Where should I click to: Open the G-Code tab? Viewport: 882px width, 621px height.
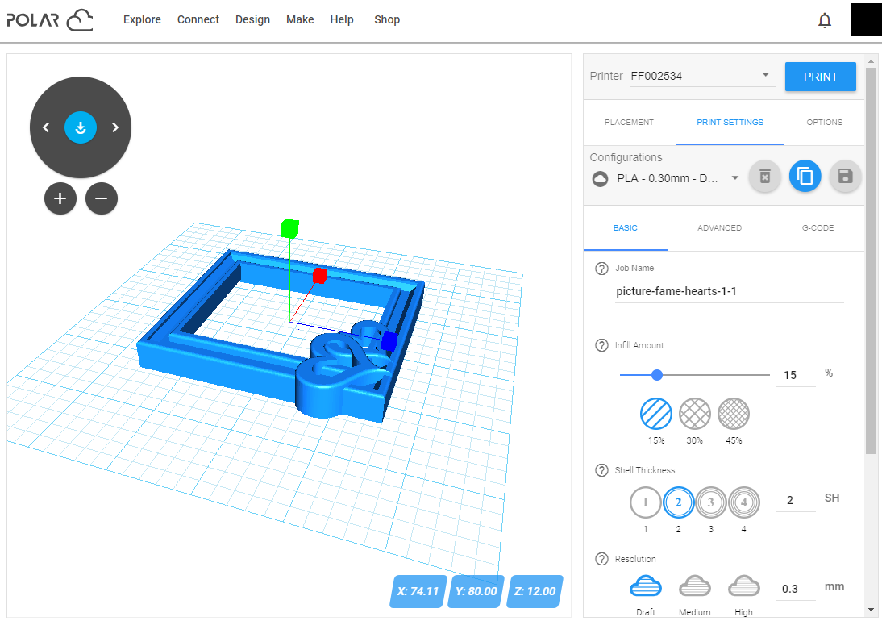(818, 227)
